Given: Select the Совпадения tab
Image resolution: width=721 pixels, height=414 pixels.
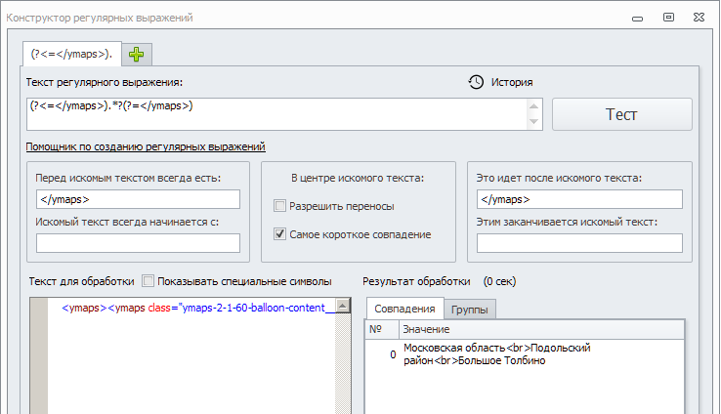Looking at the screenshot, I should (x=404, y=309).
